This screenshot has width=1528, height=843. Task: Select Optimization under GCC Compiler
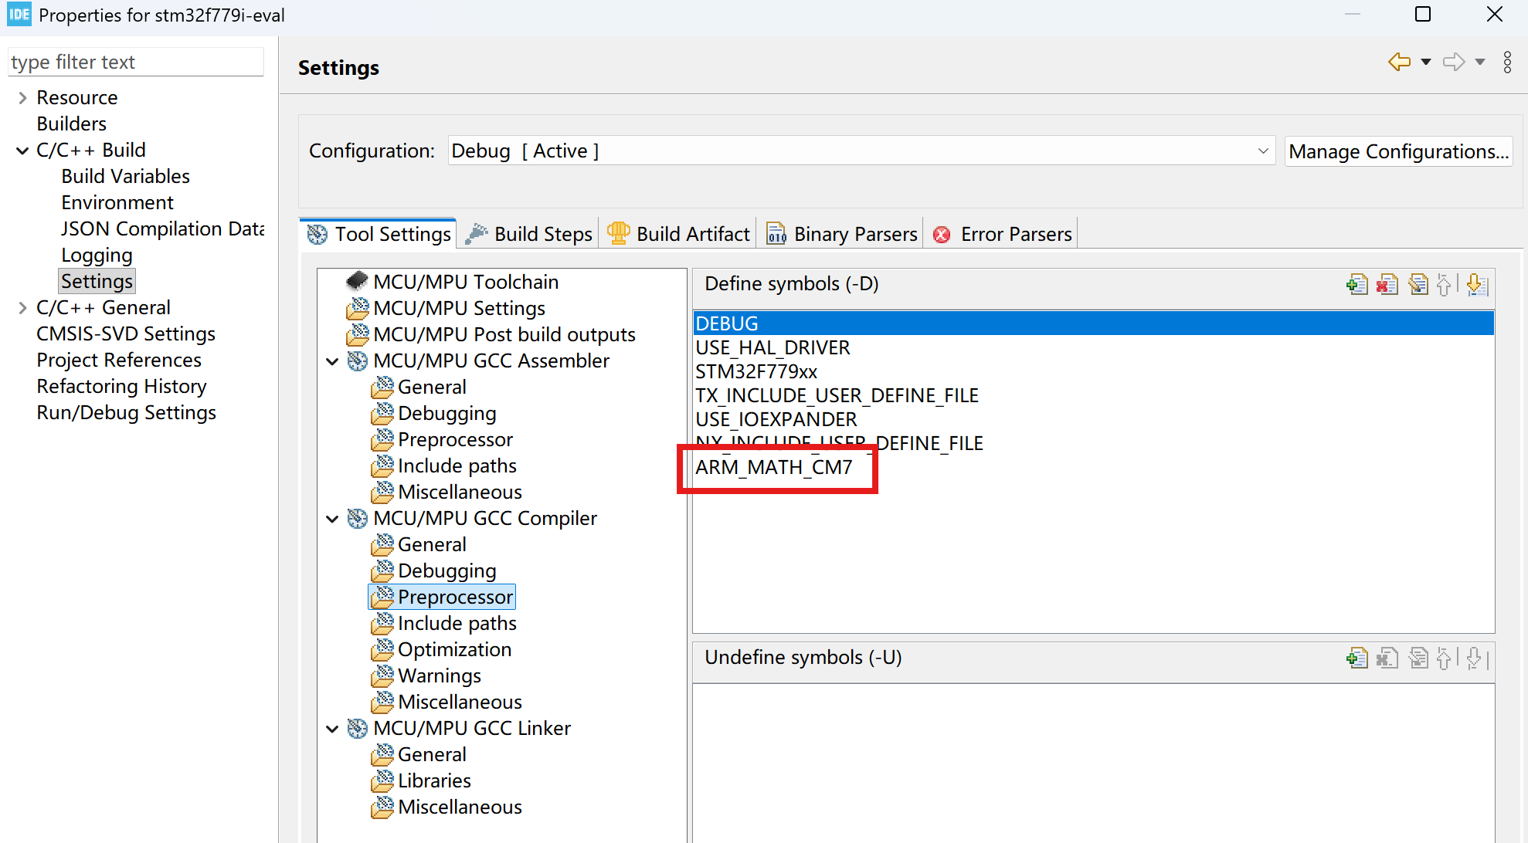click(454, 650)
